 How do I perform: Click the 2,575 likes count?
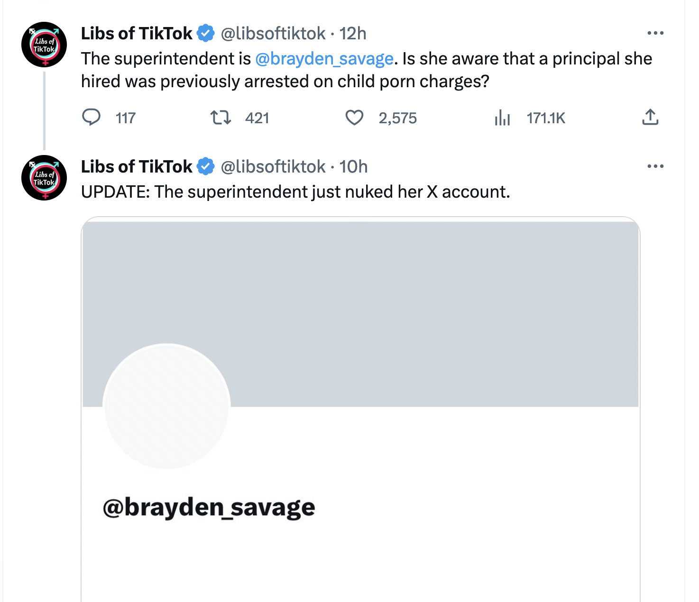[x=397, y=118]
